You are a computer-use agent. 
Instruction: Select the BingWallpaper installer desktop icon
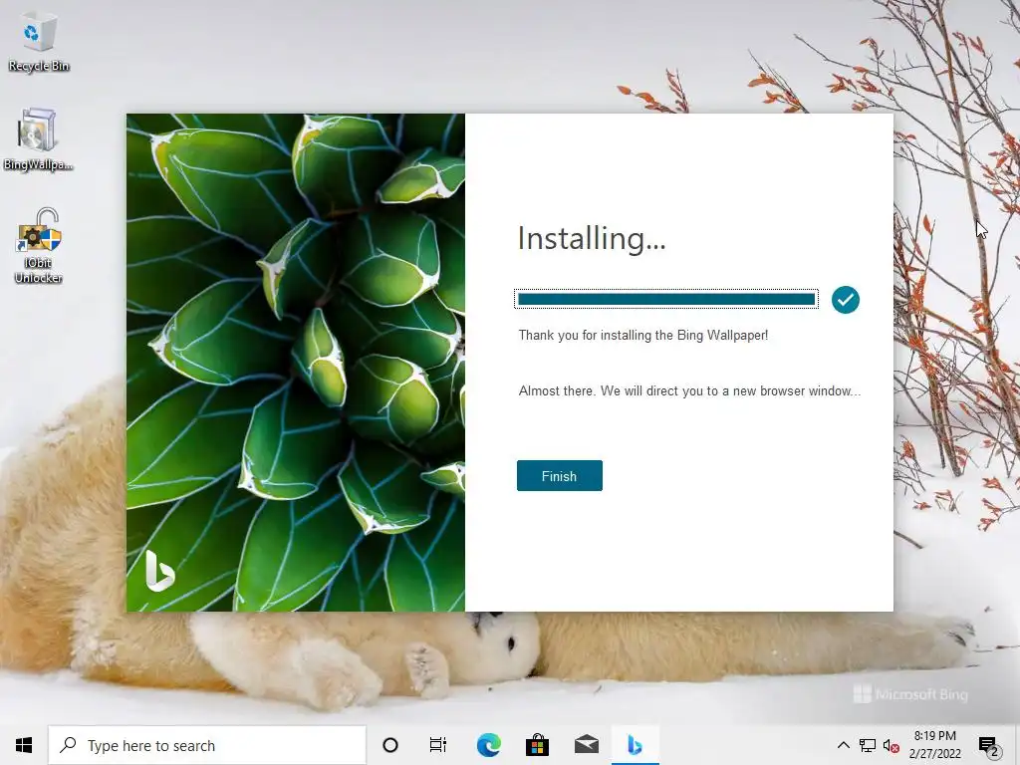(38, 139)
